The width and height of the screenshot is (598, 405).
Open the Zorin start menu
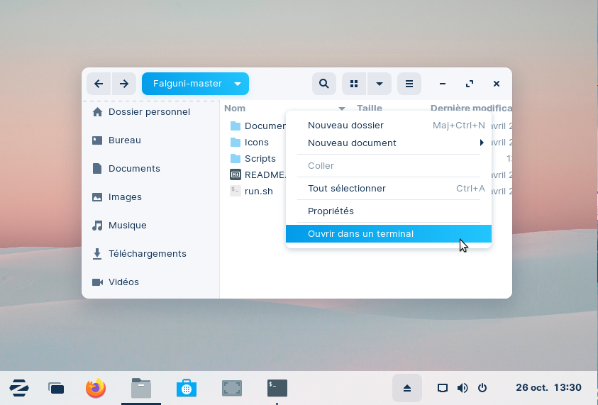click(x=19, y=388)
